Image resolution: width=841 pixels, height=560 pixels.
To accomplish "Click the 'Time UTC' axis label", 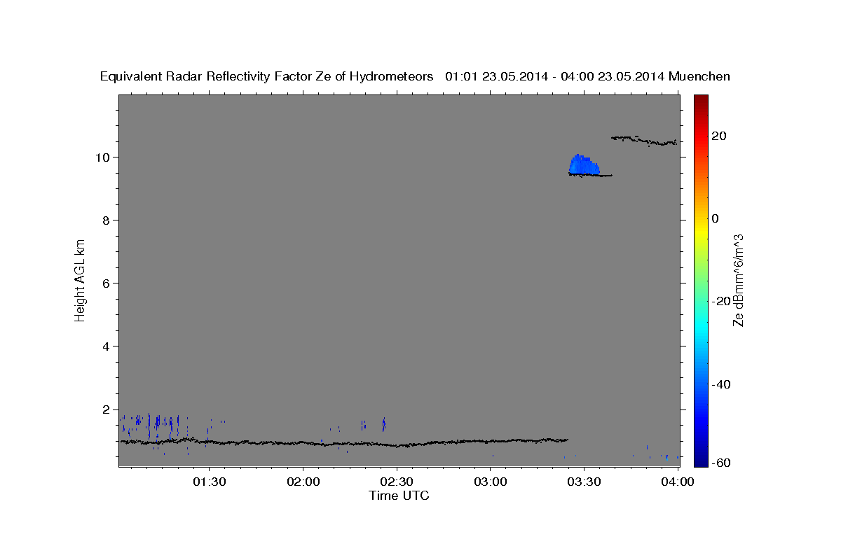I will [x=399, y=496].
